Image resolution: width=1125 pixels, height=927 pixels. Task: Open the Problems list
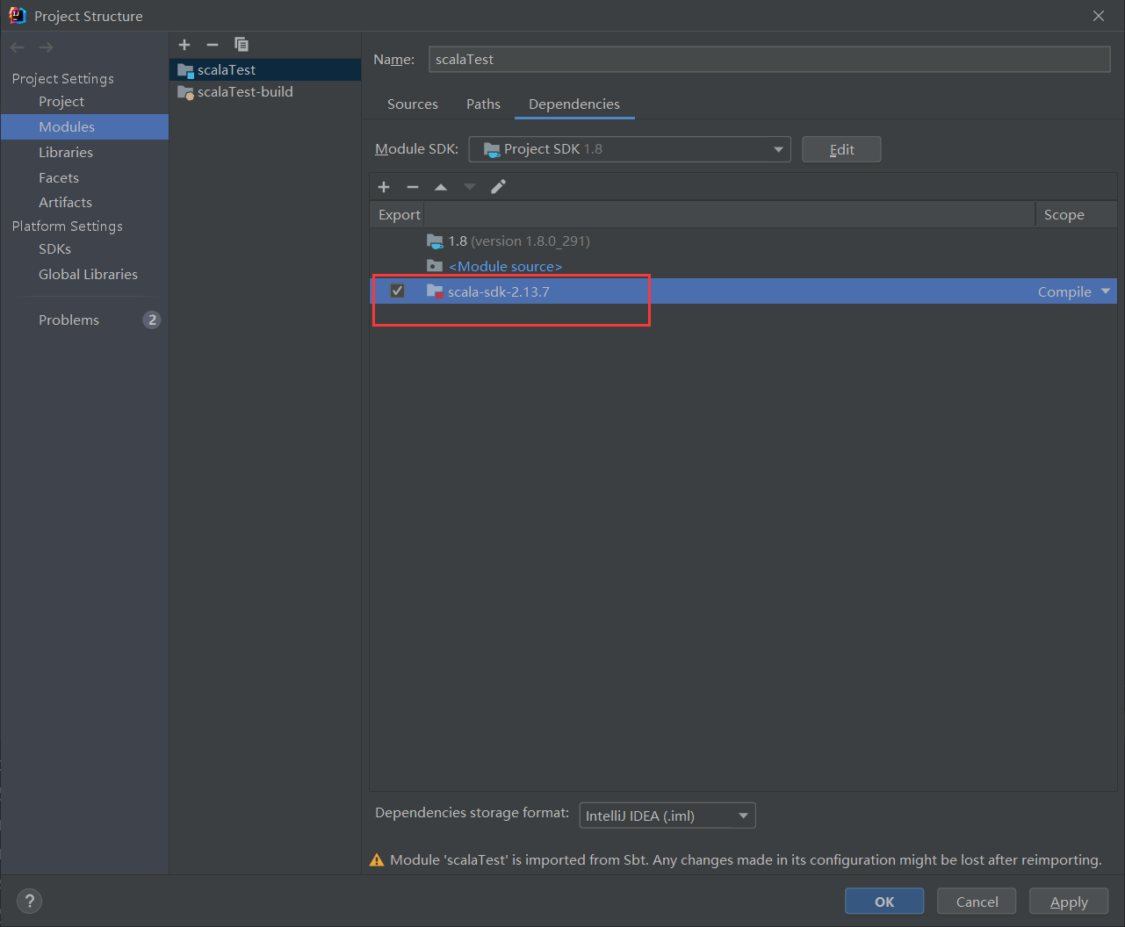[69, 320]
